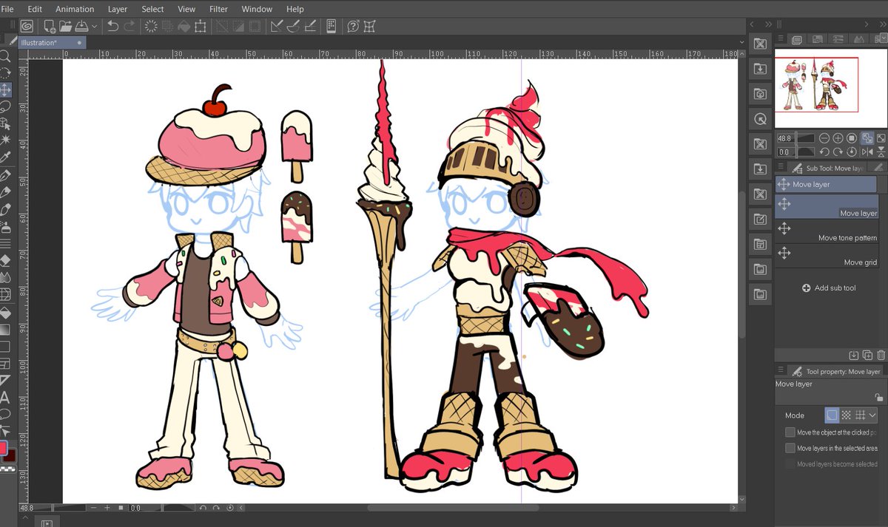Select first Mode option icon in Tool property
The width and height of the screenshot is (888, 527).
832,415
